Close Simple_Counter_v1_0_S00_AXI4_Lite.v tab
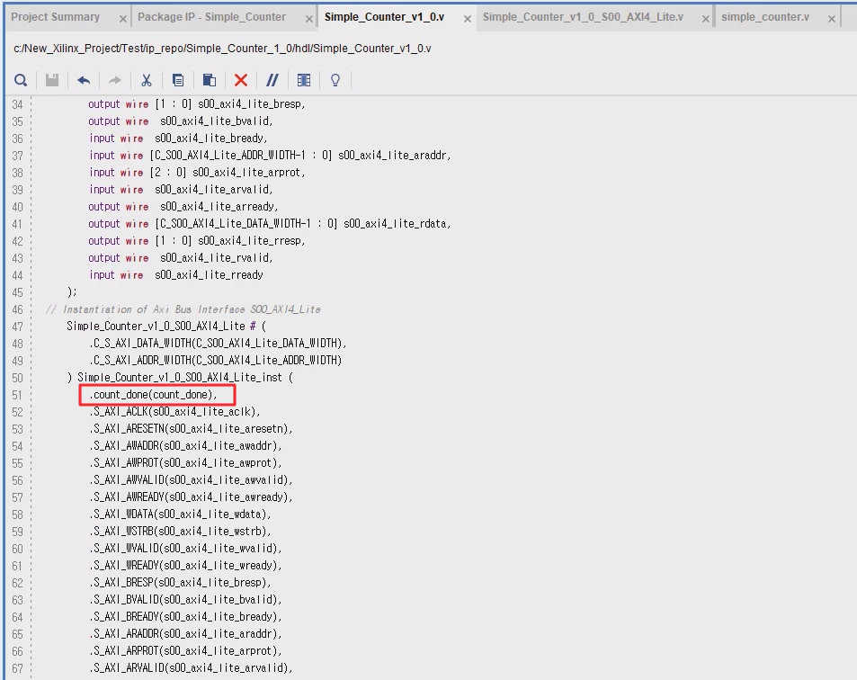Screen dimensions: 857x680 coord(706,19)
